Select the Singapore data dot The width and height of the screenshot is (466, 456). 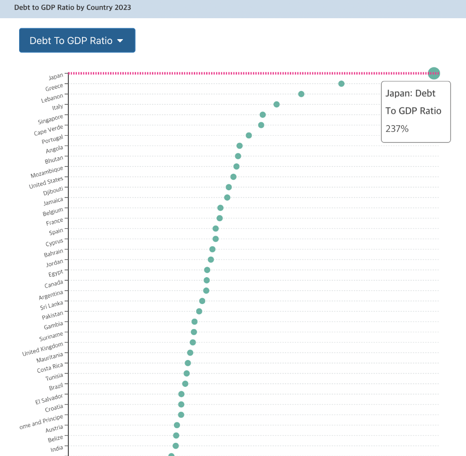[x=263, y=115]
